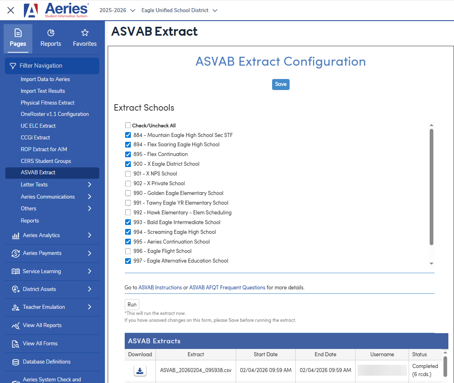This screenshot has width=454, height=383.
Task: Click the Database Definitions icon
Action: (16, 362)
